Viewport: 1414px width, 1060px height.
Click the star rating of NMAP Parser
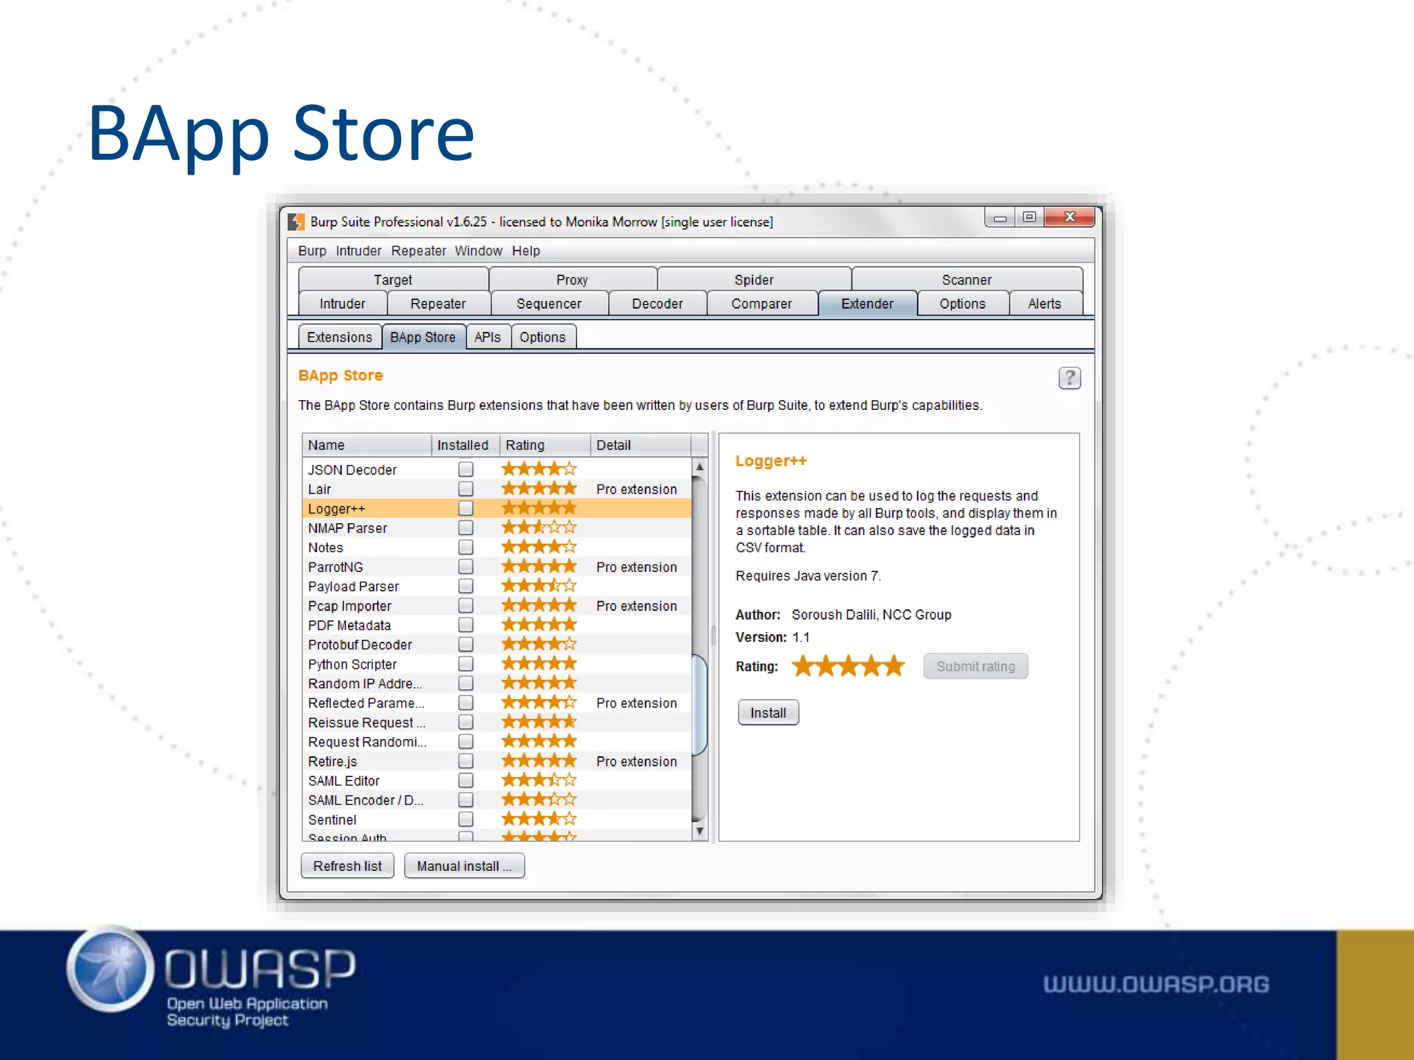click(x=539, y=528)
